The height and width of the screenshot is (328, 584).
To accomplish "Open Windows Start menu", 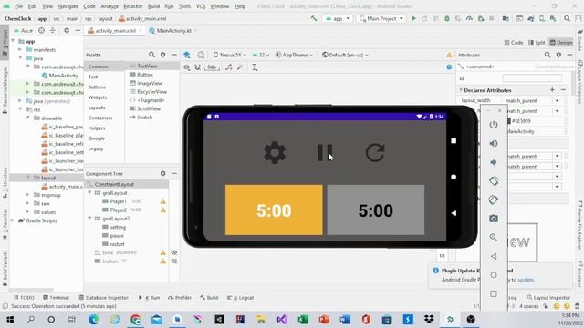I will pyautogui.click(x=10, y=319).
